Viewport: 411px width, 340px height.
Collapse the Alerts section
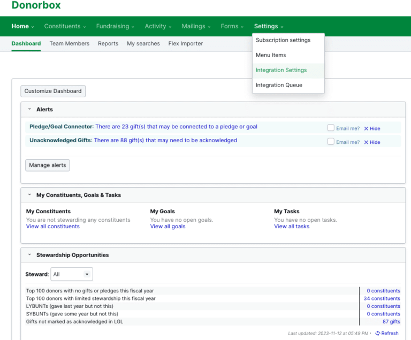click(x=29, y=109)
